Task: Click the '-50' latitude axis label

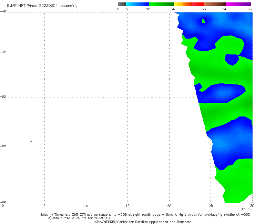Action: [x=3, y=96]
